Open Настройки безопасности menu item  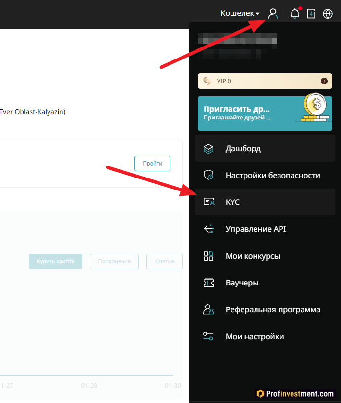point(265,175)
